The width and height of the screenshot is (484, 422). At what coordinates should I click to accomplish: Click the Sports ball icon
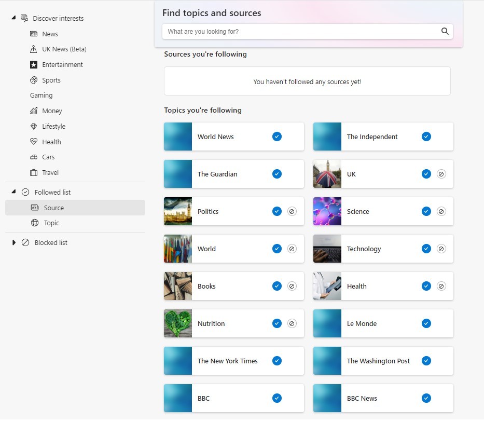point(34,80)
